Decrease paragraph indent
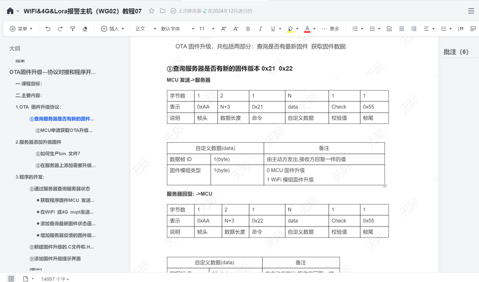Screen dimensions: 479x282 click(401, 29)
